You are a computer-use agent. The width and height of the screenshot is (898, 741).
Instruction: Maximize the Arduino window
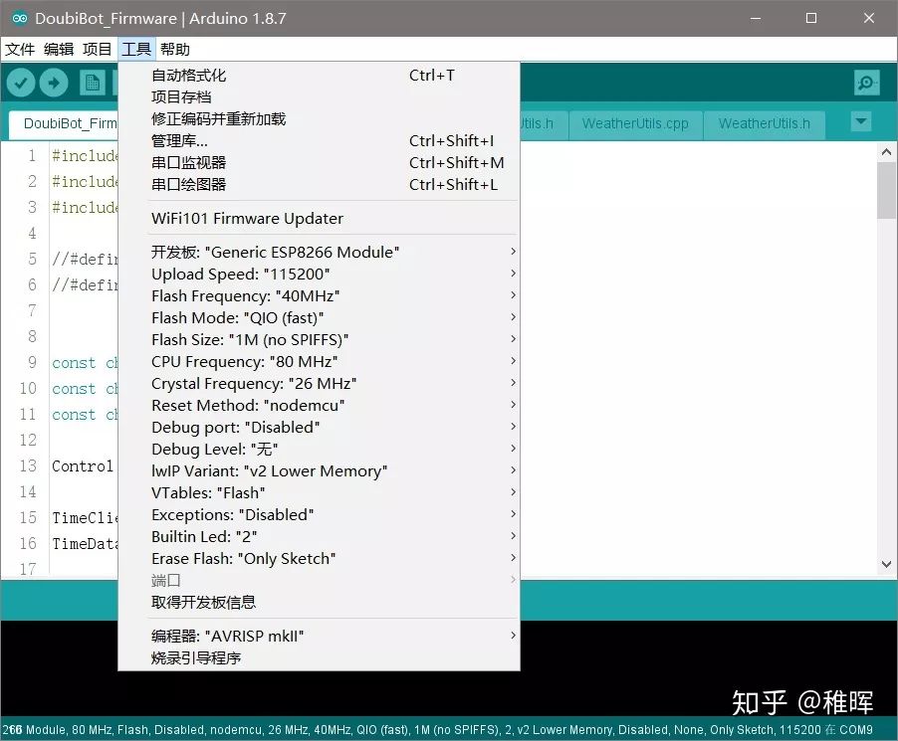[x=811, y=18]
